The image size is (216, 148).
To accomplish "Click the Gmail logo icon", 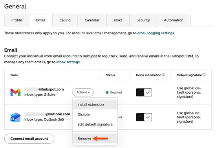I will click(15, 92).
